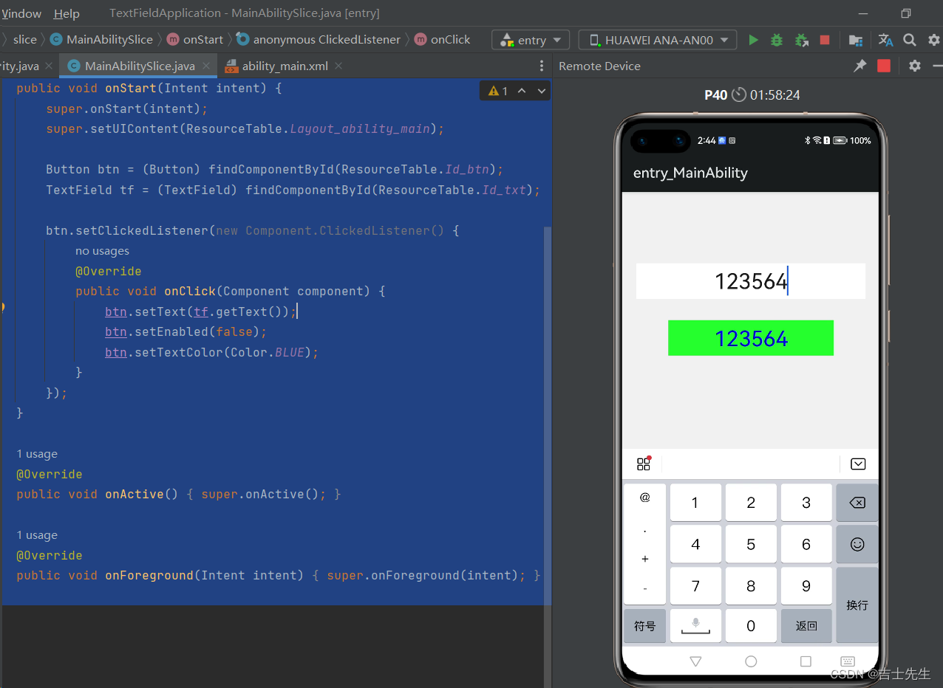Screen dimensions: 943x688
Task: Open Remote Device panel settings gear
Action: 915,66
